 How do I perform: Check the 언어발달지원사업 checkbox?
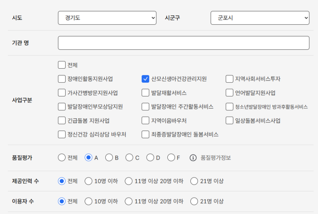click(229, 93)
